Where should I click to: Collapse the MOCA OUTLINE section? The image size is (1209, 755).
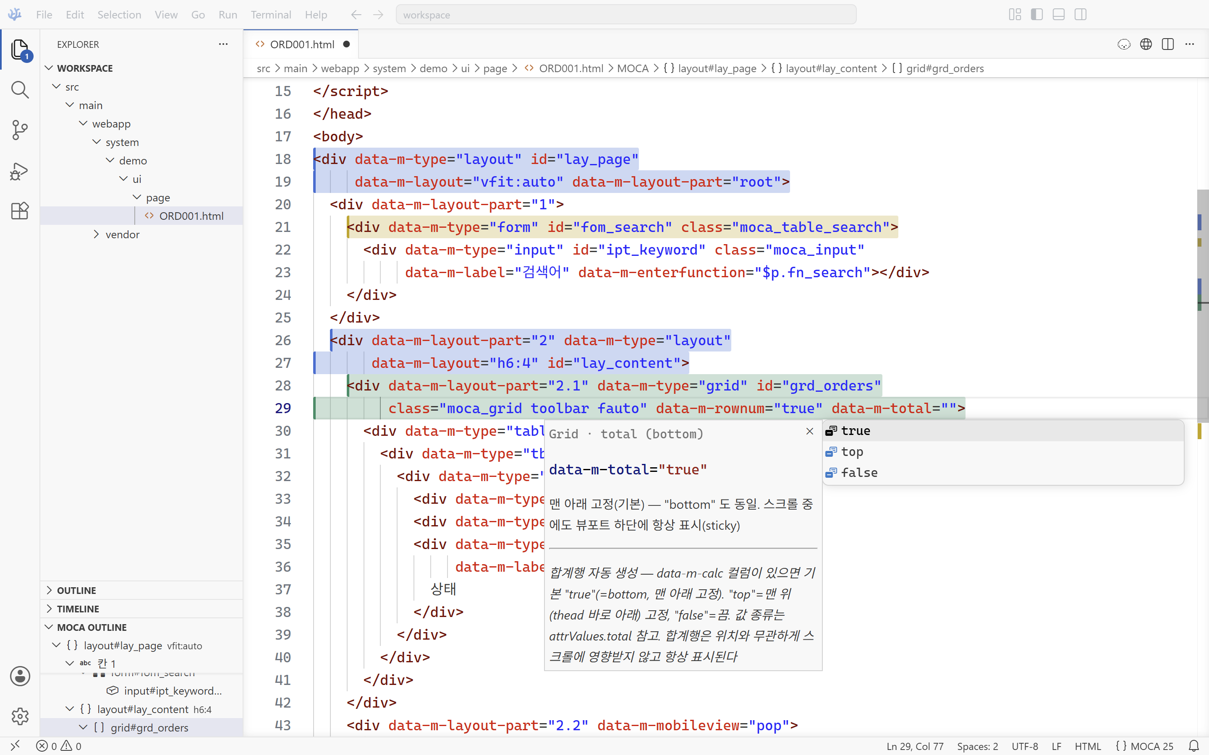[141, 627]
